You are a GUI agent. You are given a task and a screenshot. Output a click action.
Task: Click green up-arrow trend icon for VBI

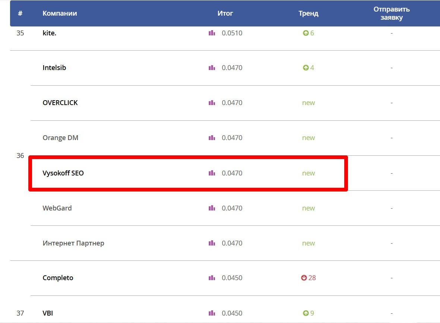click(x=306, y=313)
